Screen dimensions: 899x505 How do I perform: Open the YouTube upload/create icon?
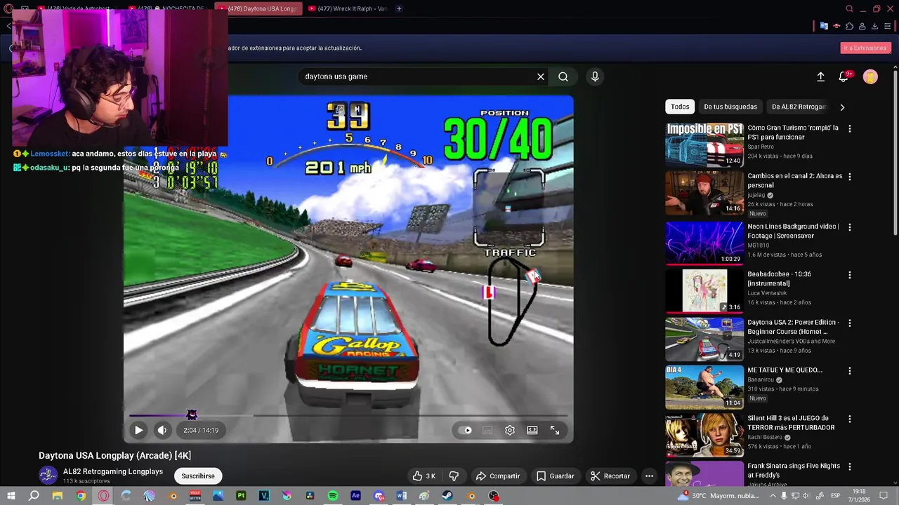(820, 76)
